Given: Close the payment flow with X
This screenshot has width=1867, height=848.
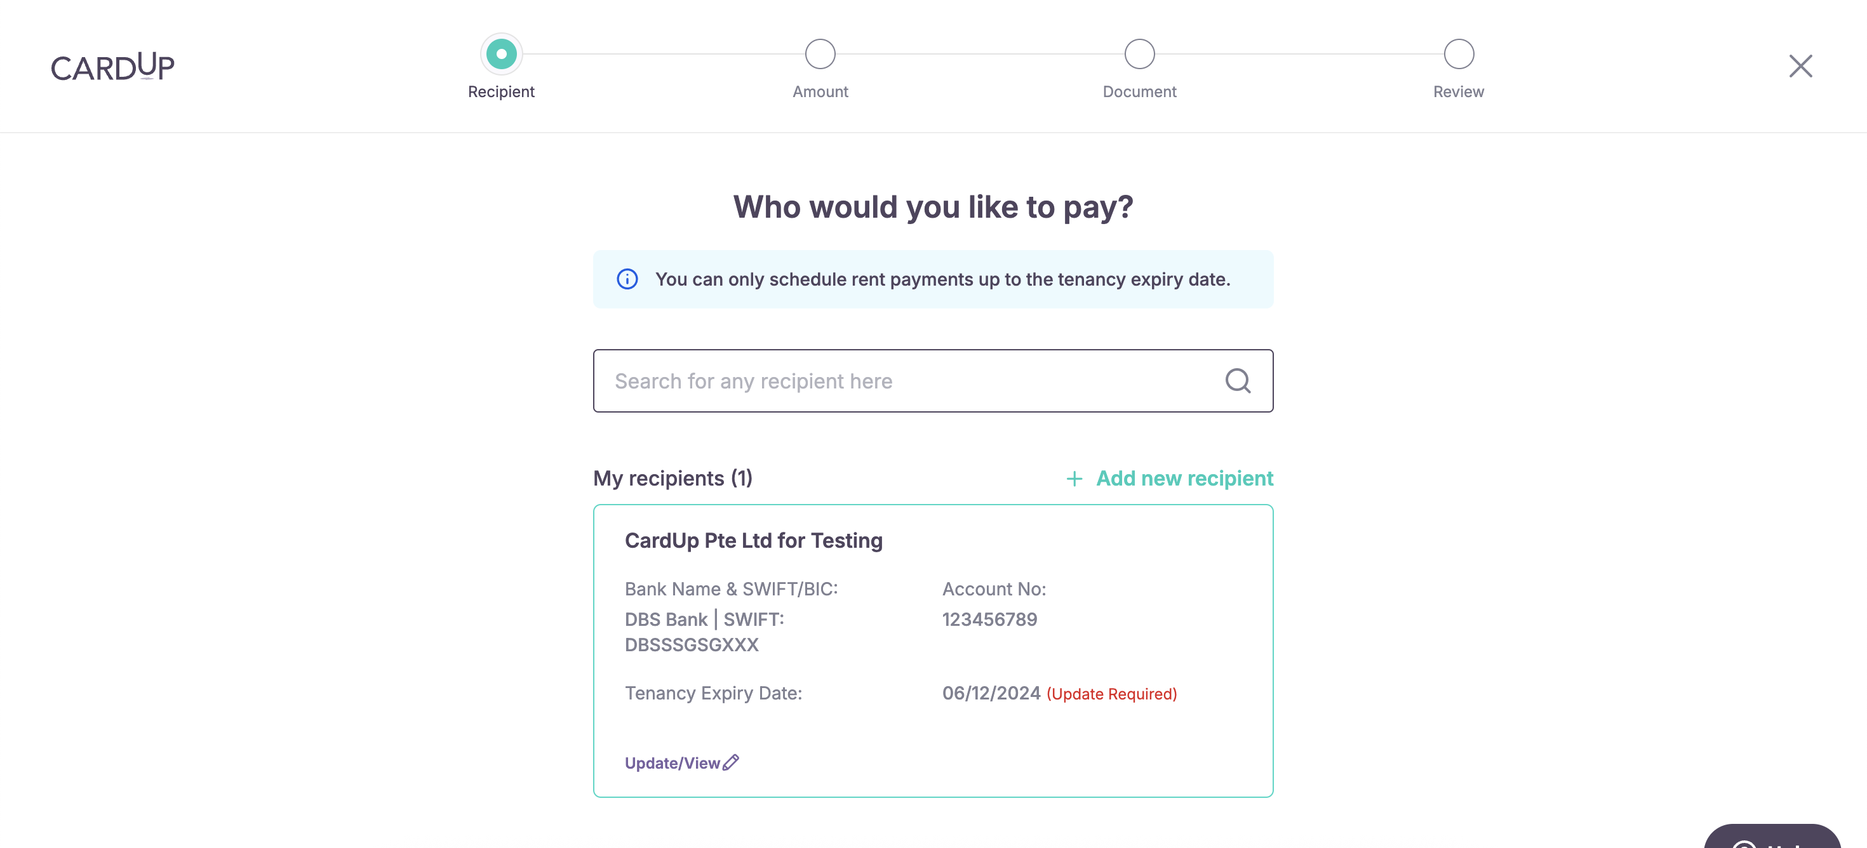Looking at the screenshot, I should click(1800, 66).
